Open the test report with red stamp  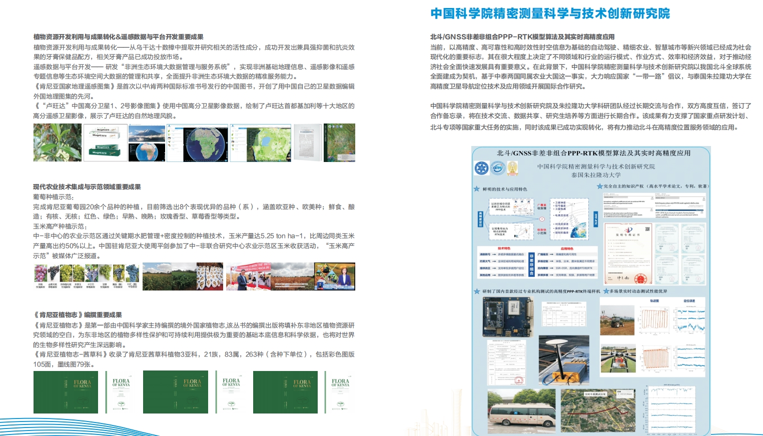[x=506, y=363]
